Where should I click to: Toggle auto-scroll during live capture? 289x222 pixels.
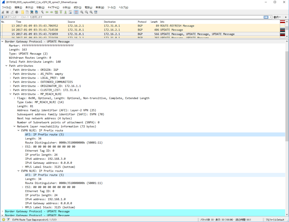(70, 12)
